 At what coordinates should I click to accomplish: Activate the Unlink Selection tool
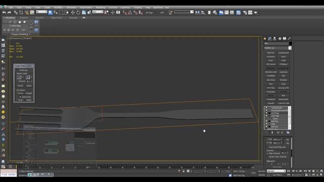click(x=21, y=13)
